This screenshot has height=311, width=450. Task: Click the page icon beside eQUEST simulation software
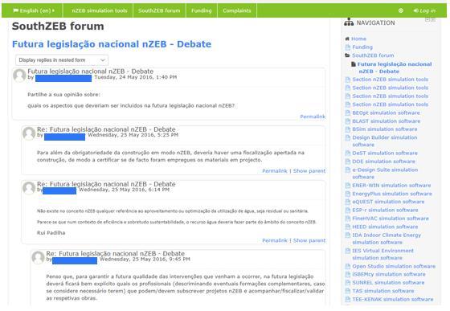pyautogui.click(x=348, y=202)
